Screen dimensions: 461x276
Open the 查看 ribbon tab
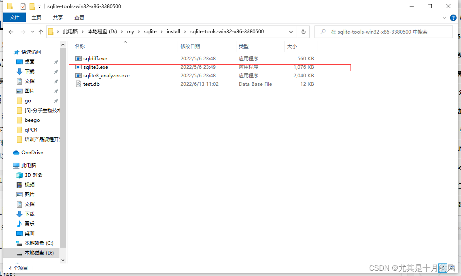tap(79, 18)
